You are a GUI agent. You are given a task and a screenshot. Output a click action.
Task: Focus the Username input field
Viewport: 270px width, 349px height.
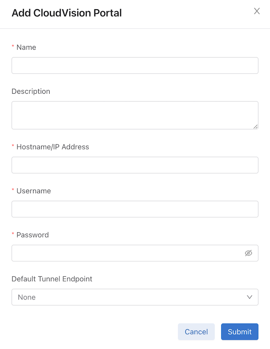[x=135, y=209]
